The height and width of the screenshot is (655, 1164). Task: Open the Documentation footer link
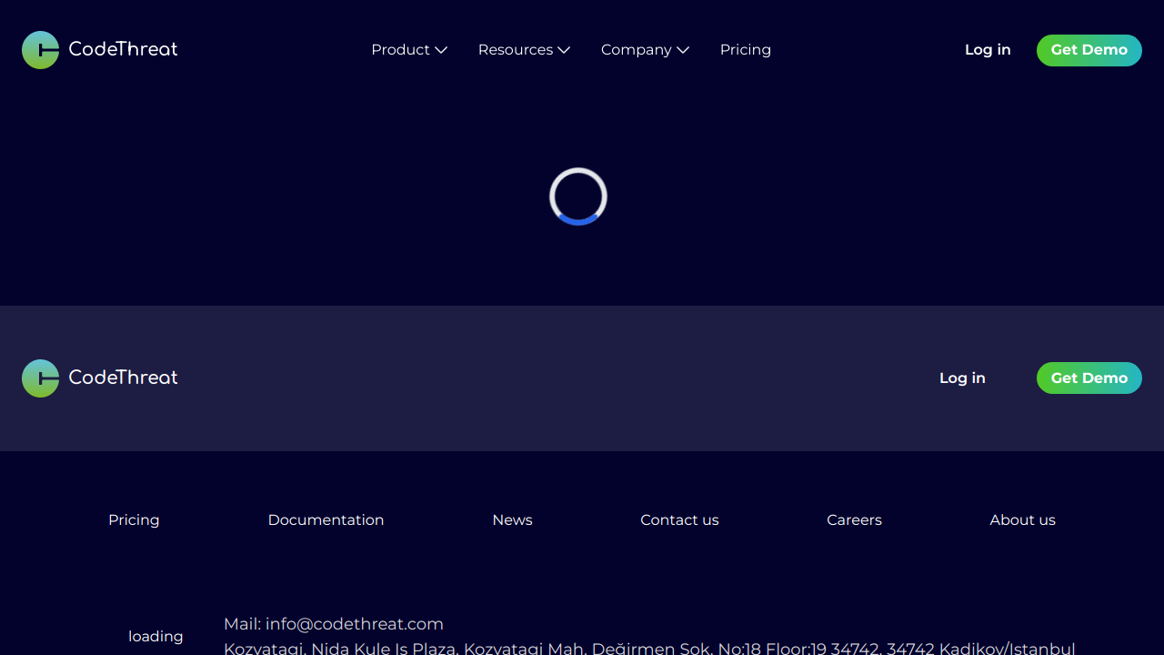[x=326, y=520]
